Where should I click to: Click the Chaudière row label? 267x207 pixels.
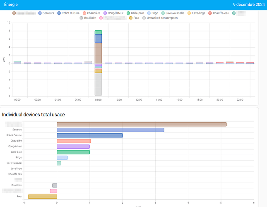point(16,141)
